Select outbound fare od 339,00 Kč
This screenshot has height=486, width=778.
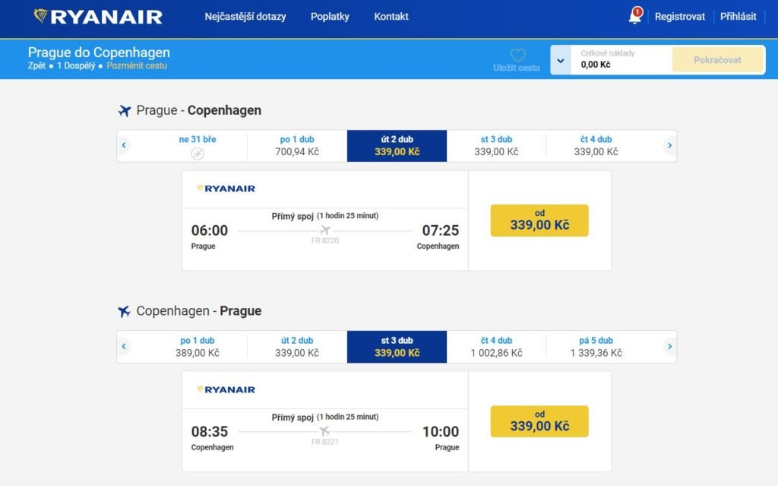coord(539,220)
